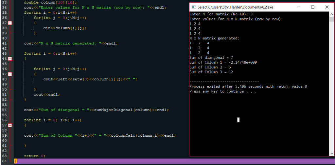The height and width of the screenshot is (165, 335).
Task: Click line number 59 in the gutter
Action: [x=5, y=135]
